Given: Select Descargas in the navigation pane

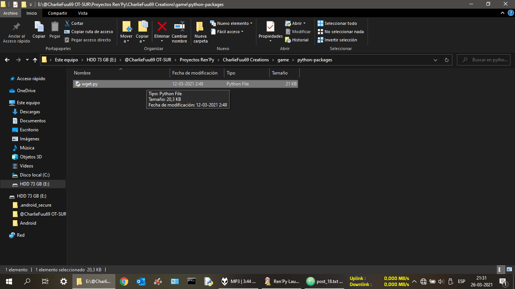Looking at the screenshot, I should (x=30, y=112).
